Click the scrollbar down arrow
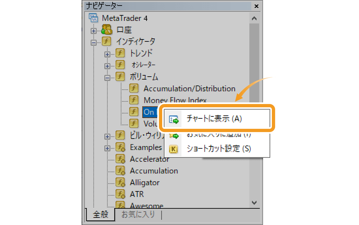 254,202
